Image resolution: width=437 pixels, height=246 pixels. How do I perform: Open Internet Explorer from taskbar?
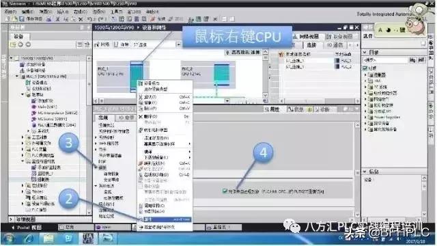29,238
